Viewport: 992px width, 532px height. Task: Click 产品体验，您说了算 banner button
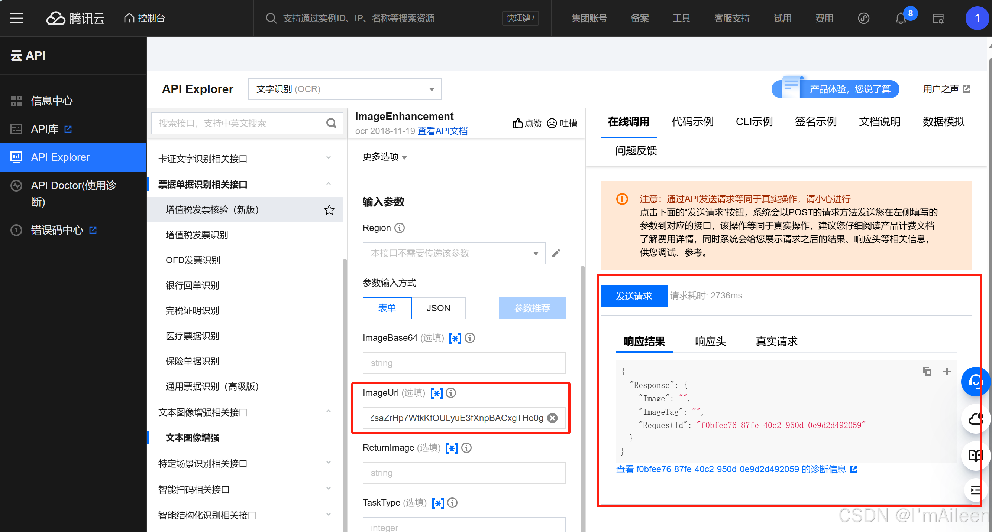835,89
